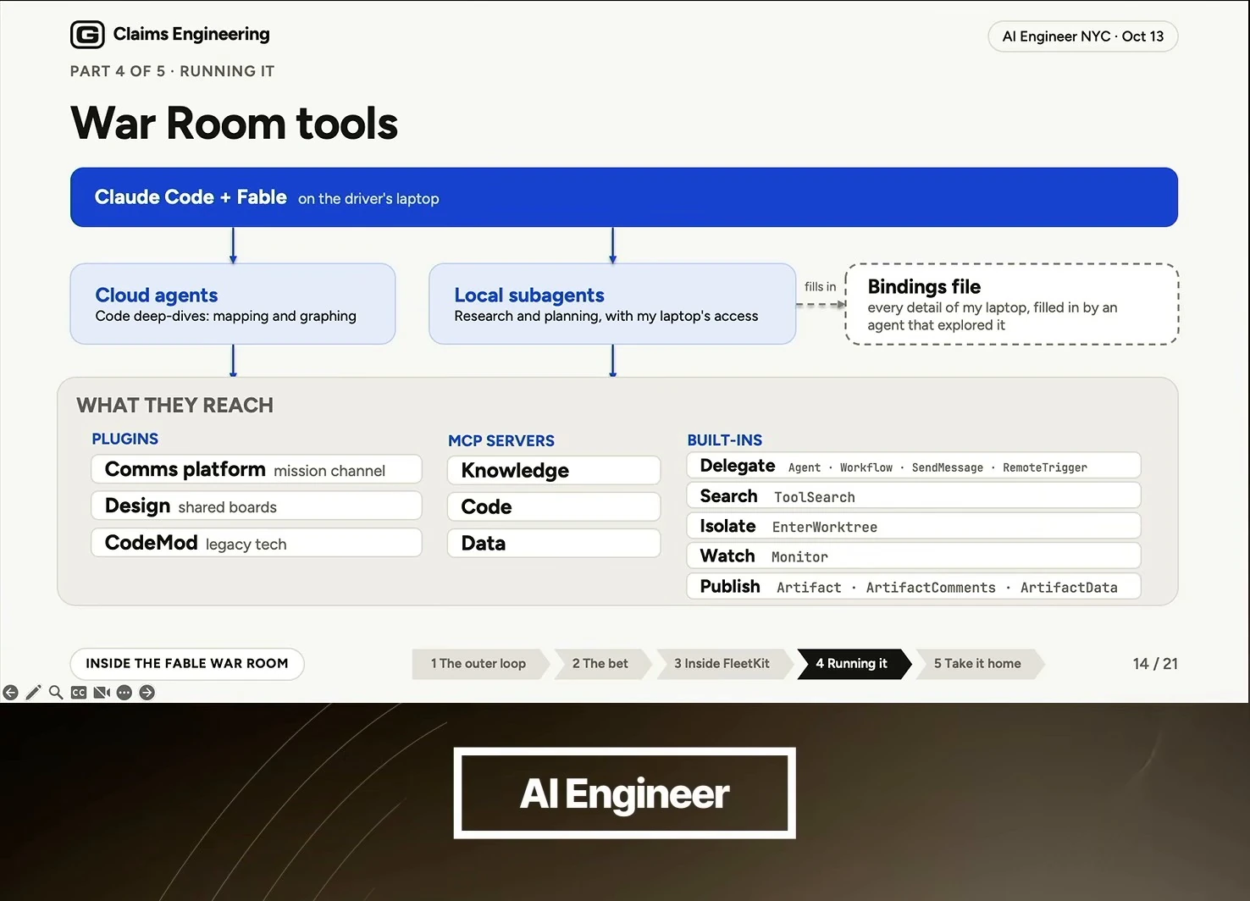
Task: Open the zoom magnifier tool
Action: [x=56, y=693]
